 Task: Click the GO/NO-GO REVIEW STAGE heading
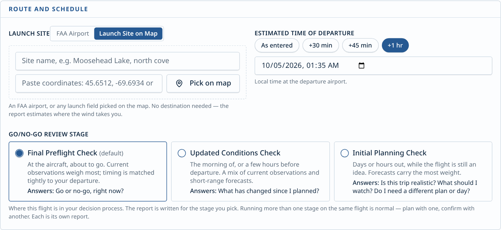click(49, 134)
